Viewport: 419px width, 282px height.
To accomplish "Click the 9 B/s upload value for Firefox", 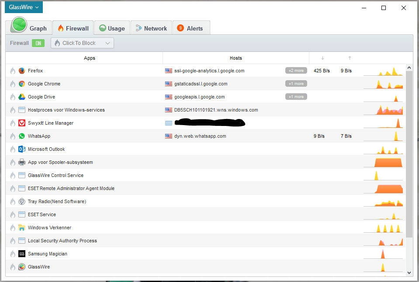I will tap(346, 71).
